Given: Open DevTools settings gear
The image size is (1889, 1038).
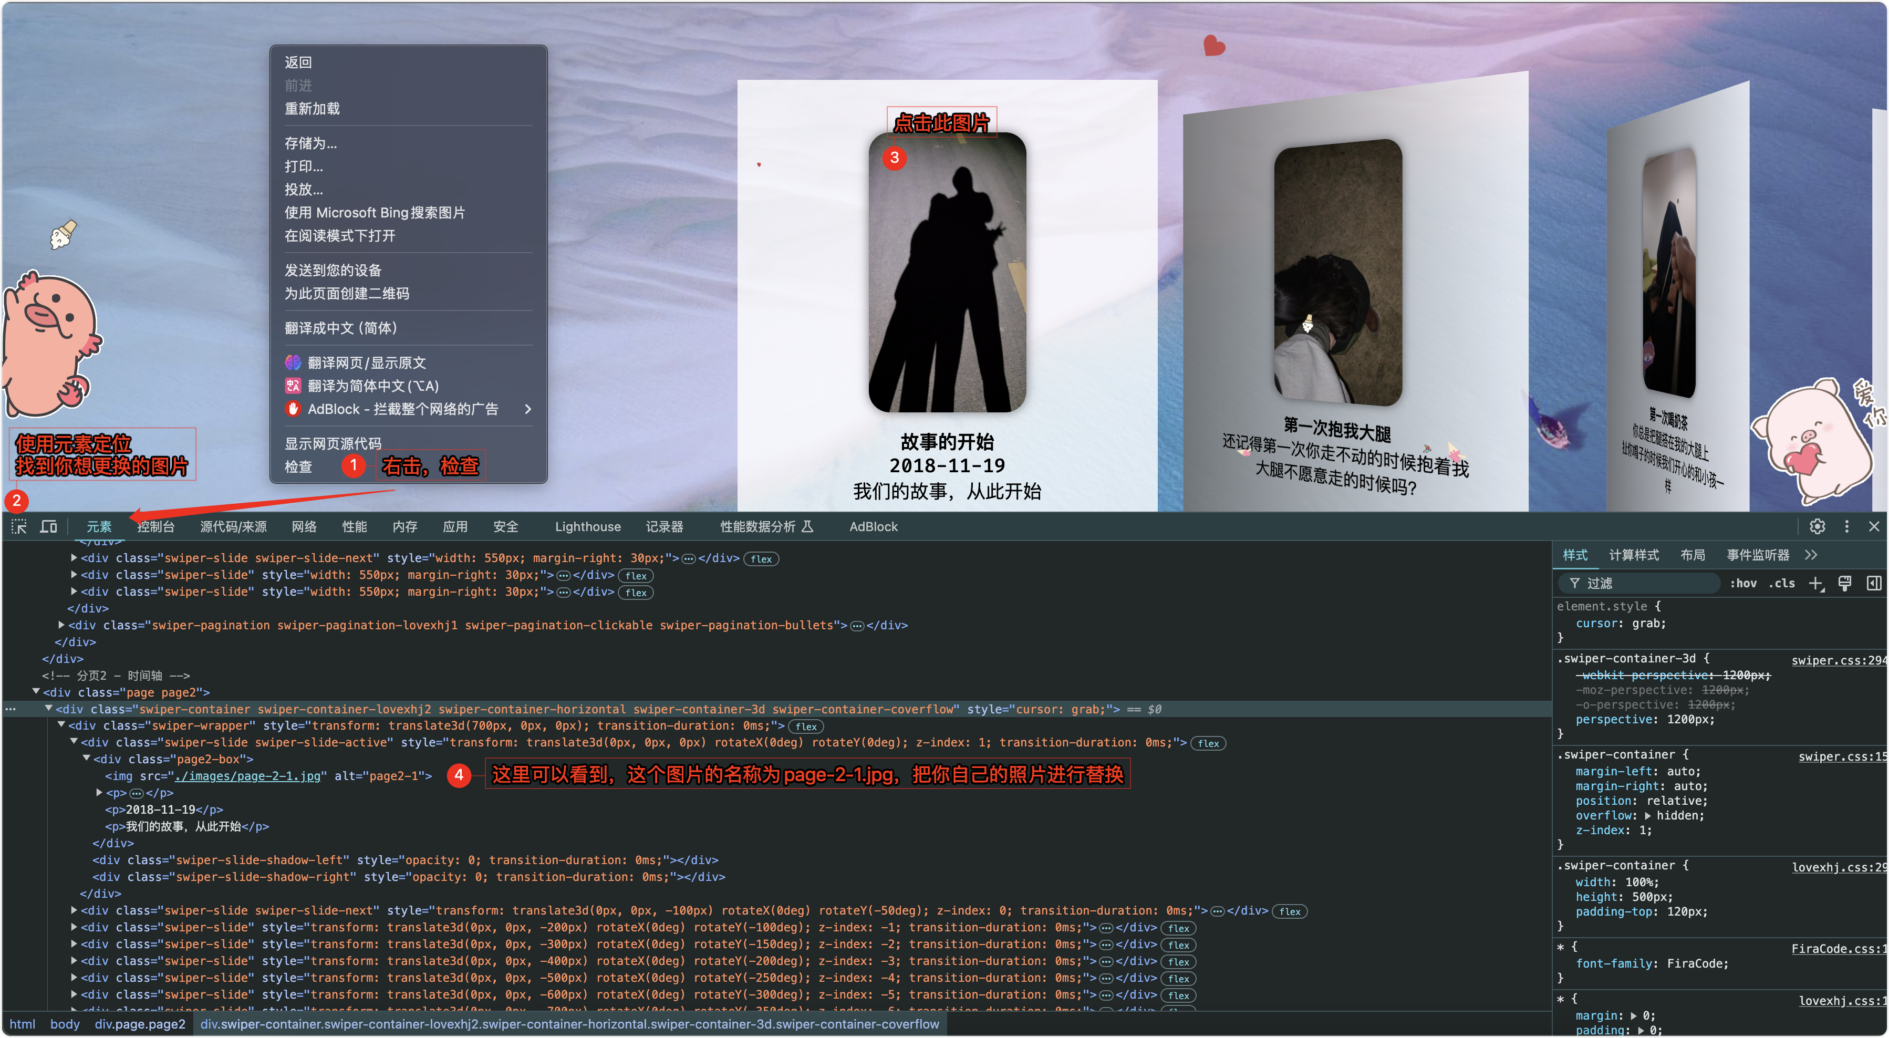Looking at the screenshot, I should (1817, 526).
